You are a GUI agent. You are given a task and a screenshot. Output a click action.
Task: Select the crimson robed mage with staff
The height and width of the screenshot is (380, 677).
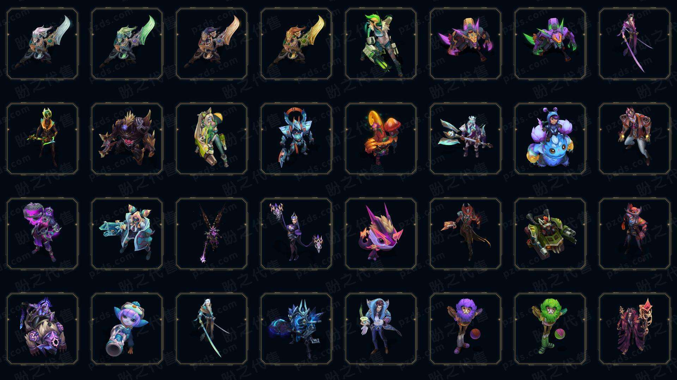coord(635,329)
